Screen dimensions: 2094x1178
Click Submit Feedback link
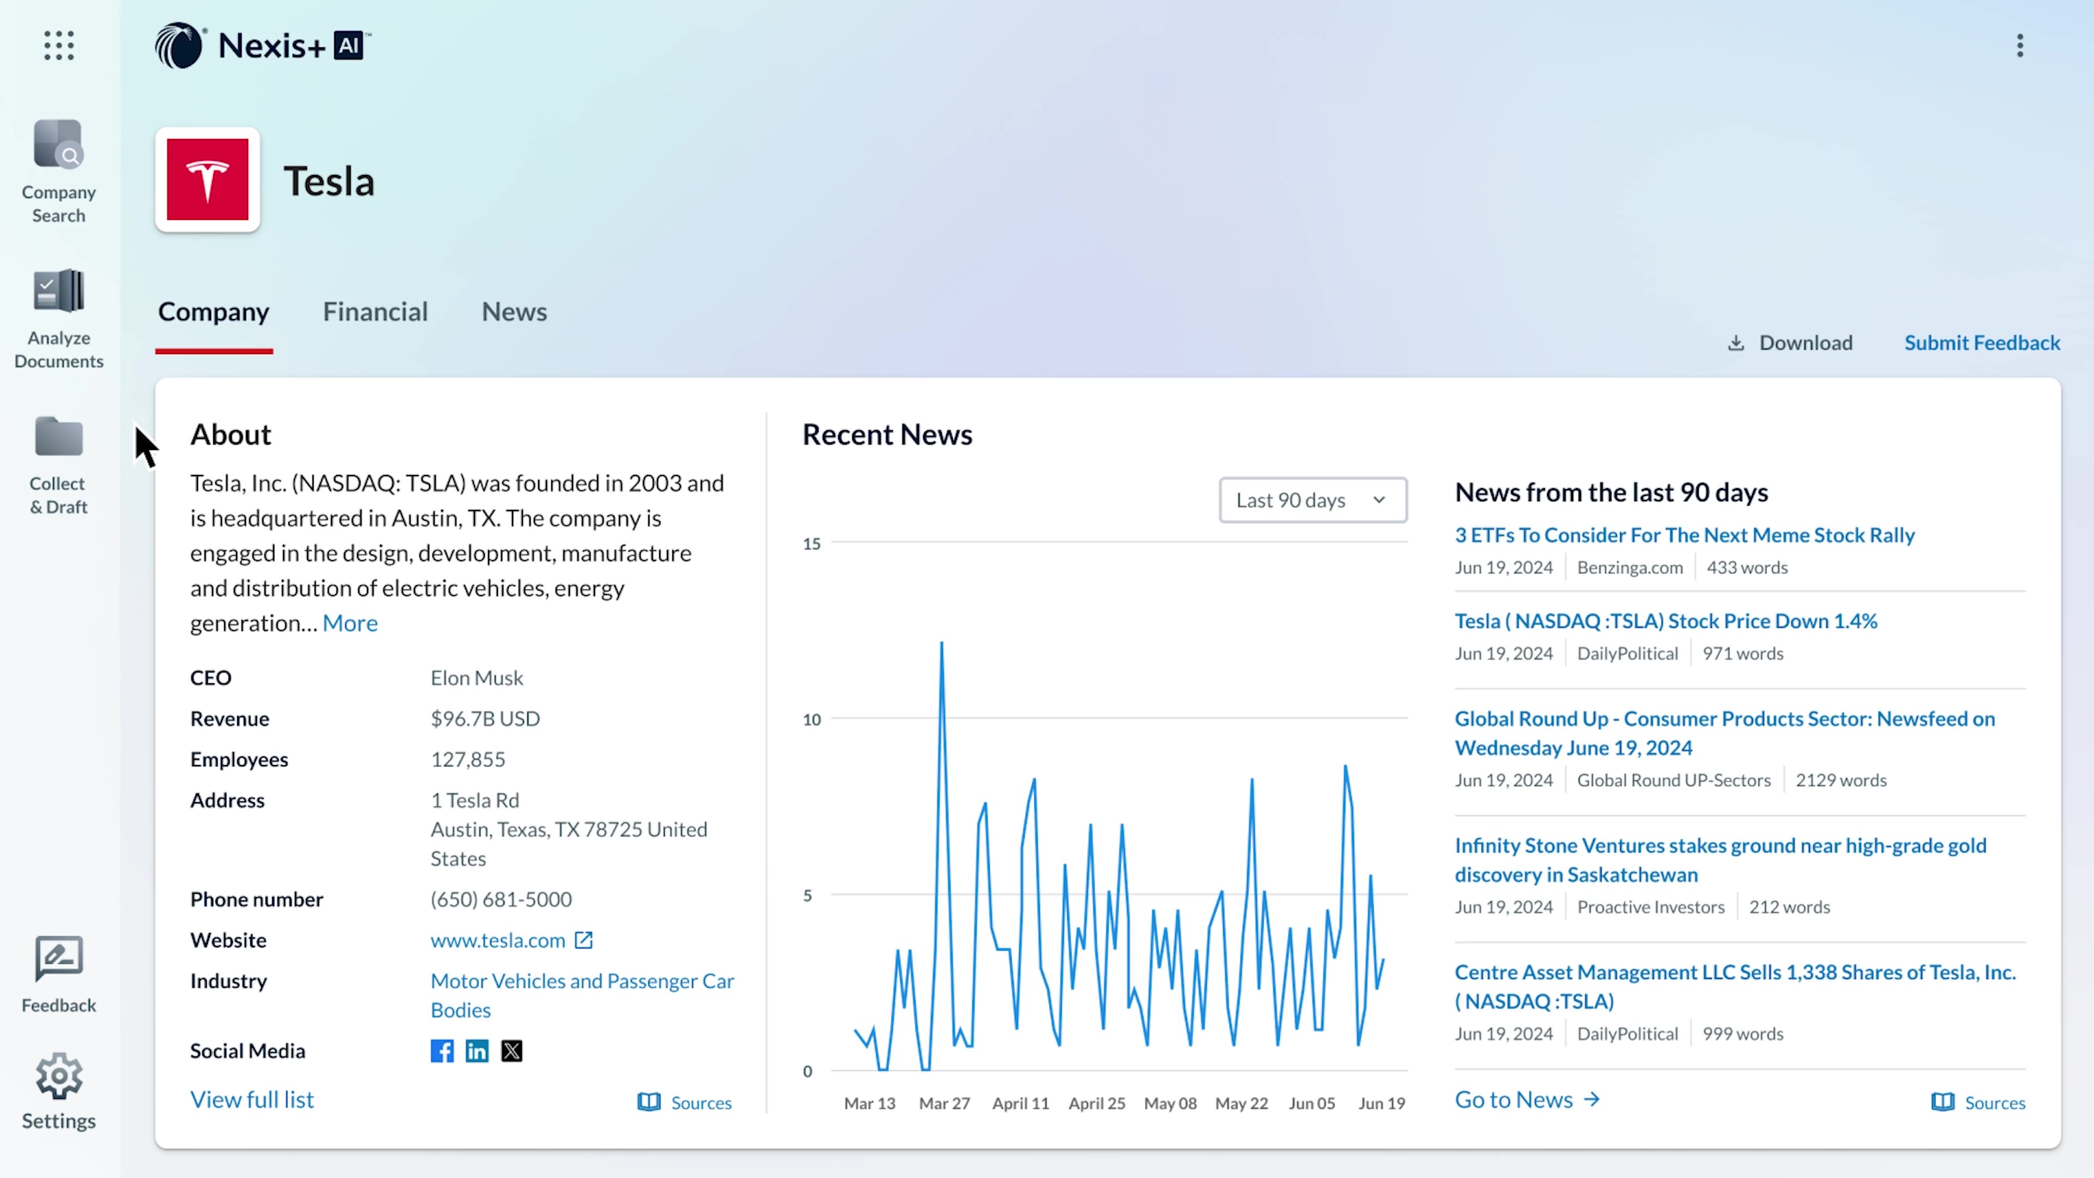[1982, 343]
